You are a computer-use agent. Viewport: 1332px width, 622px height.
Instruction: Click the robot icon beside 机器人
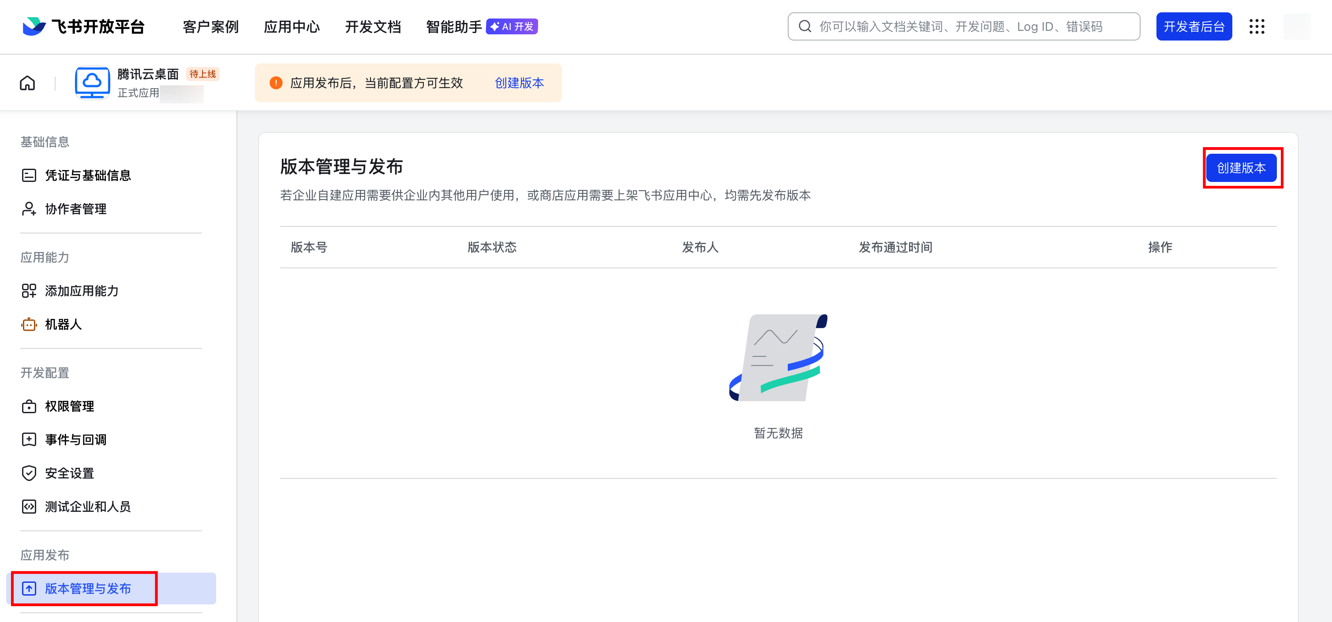point(29,324)
